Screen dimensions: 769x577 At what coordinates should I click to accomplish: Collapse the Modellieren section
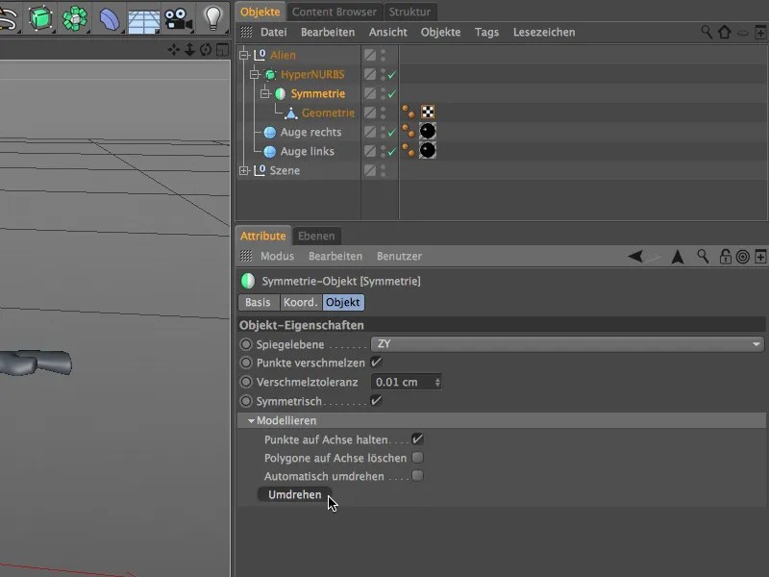252,420
